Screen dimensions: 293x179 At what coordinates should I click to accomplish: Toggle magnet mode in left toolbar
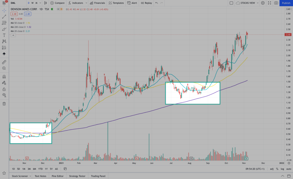[4, 77]
